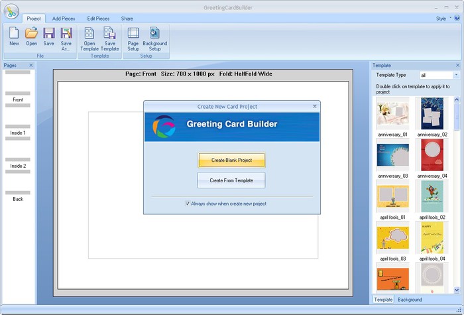
Task: Open the Share ribbon tab
Action: [x=127, y=19]
